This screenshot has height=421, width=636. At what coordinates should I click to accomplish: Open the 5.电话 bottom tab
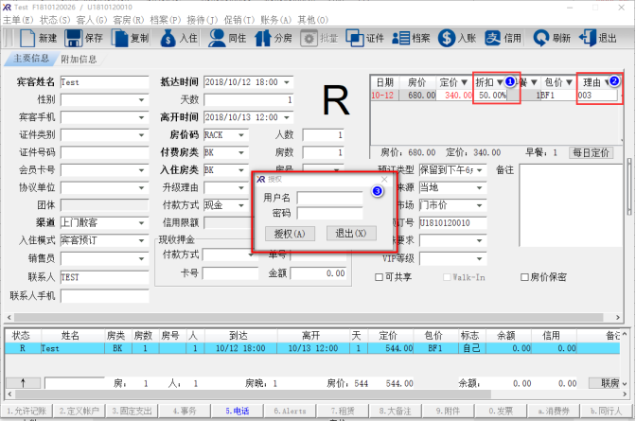coord(237,411)
